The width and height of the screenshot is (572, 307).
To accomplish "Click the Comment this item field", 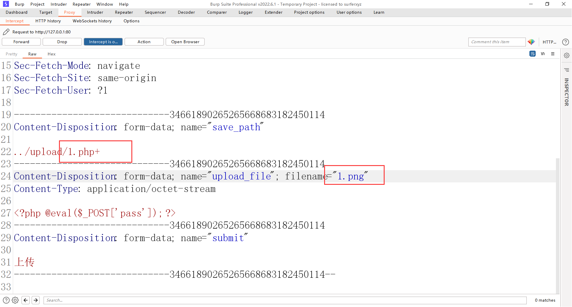I will pyautogui.click(x=497, y=42).
